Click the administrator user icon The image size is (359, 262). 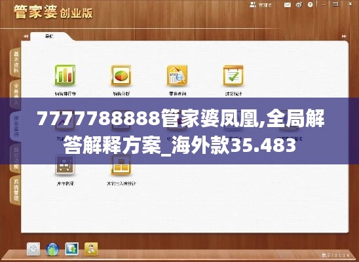253,5
